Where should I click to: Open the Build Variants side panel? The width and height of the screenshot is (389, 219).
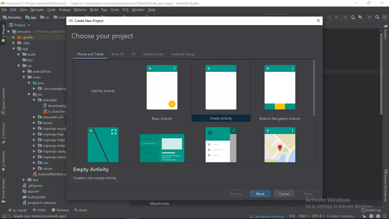pos(3,190)
